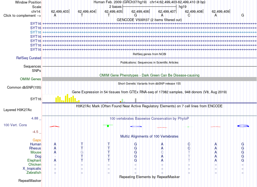Open the 100 Vert. Cons track label
Image resolution: width=257 pixels, height=187 pixels.
coord(15,125)
